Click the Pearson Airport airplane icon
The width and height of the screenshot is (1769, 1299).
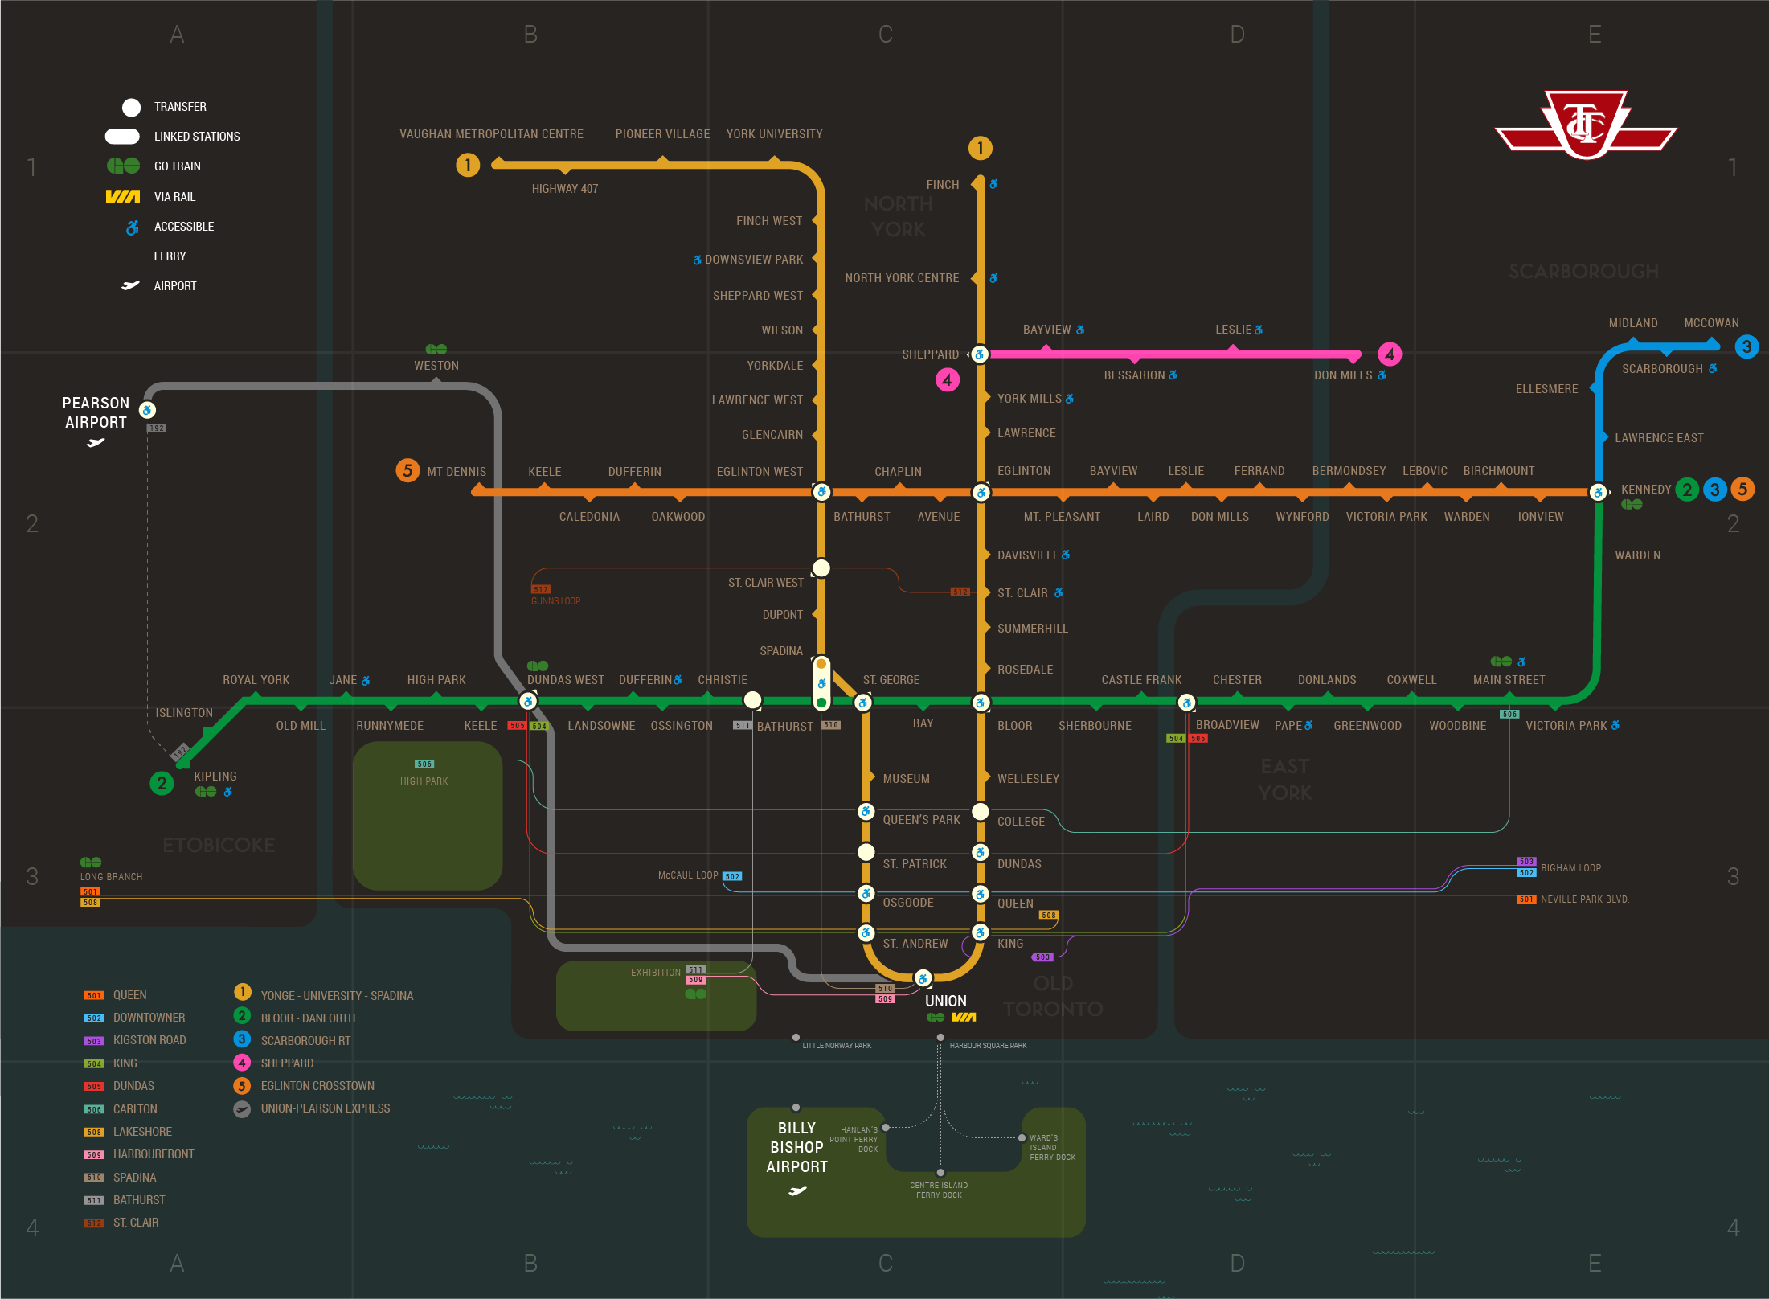point(96,442)
